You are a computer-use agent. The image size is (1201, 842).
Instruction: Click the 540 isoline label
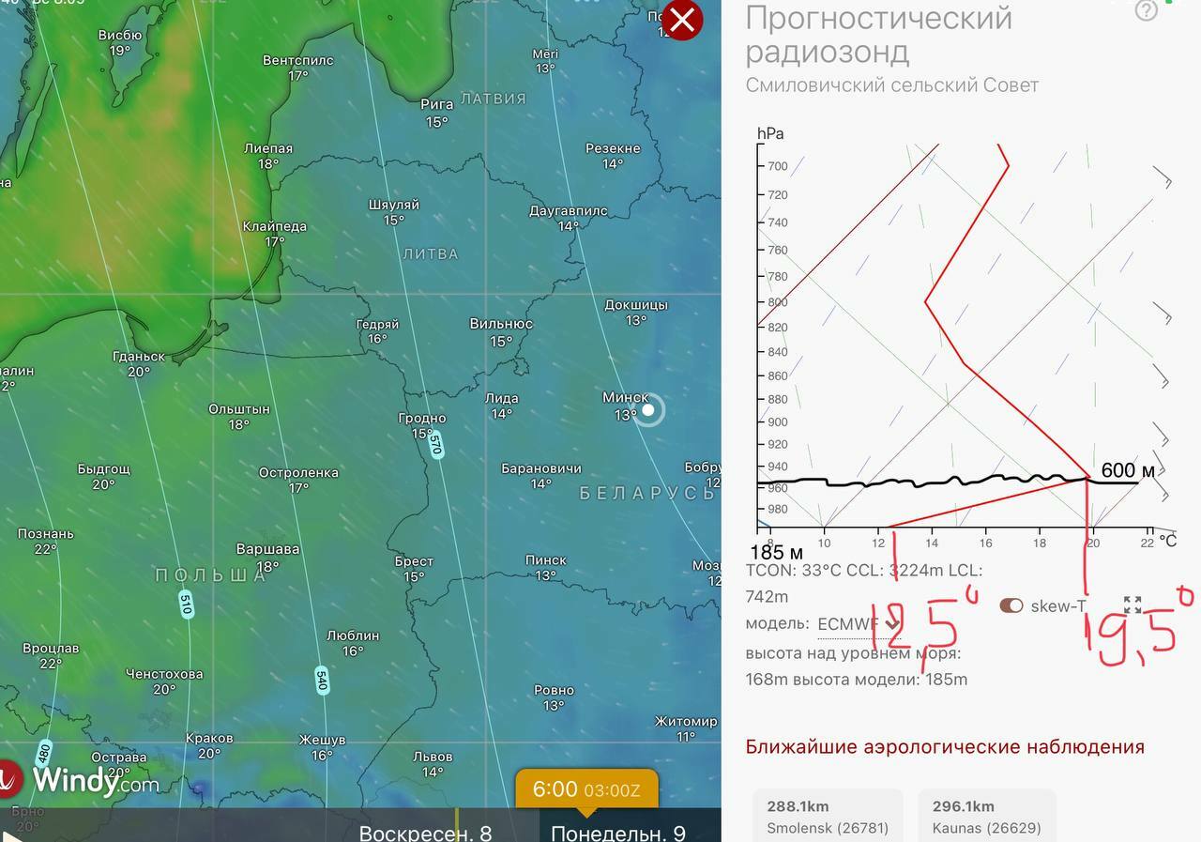[321, 680]
